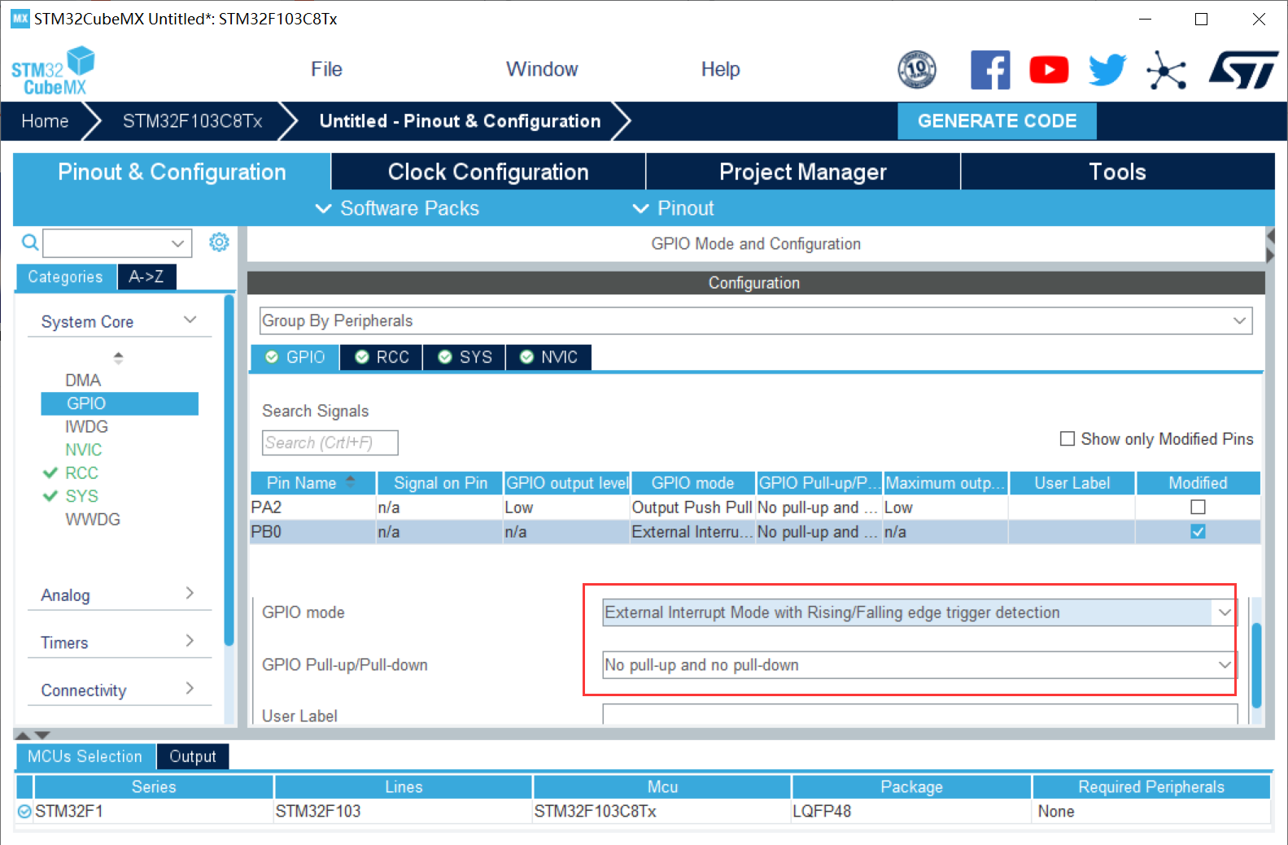Click the search magnifier icon
The image size is (1288, 845).
click(x=30, y=242)
